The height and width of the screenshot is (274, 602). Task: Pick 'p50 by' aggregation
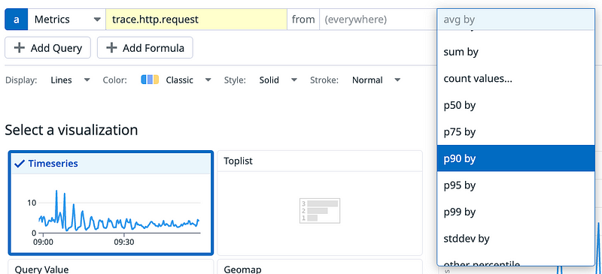[x=515, y=105]
